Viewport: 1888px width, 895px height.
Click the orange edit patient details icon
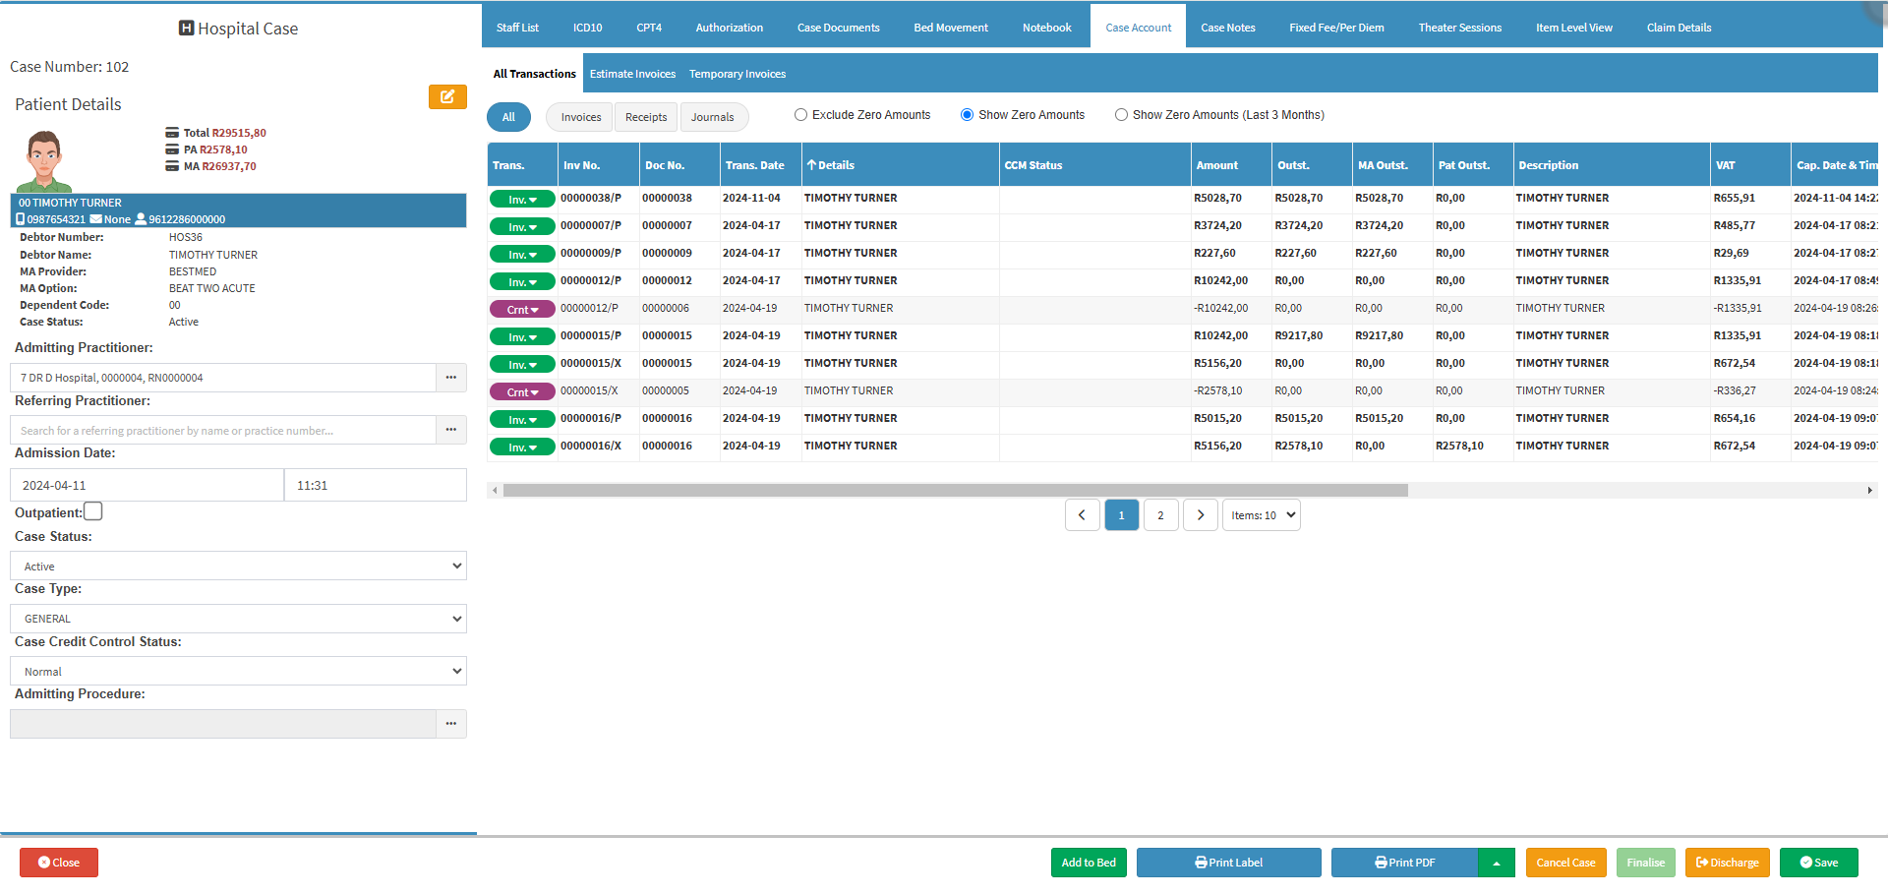[x=447, y=96]
